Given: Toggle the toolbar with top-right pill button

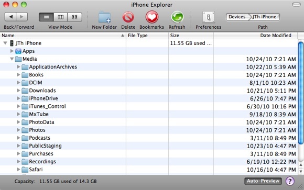Looking at the screenshot, I should 297,5.
